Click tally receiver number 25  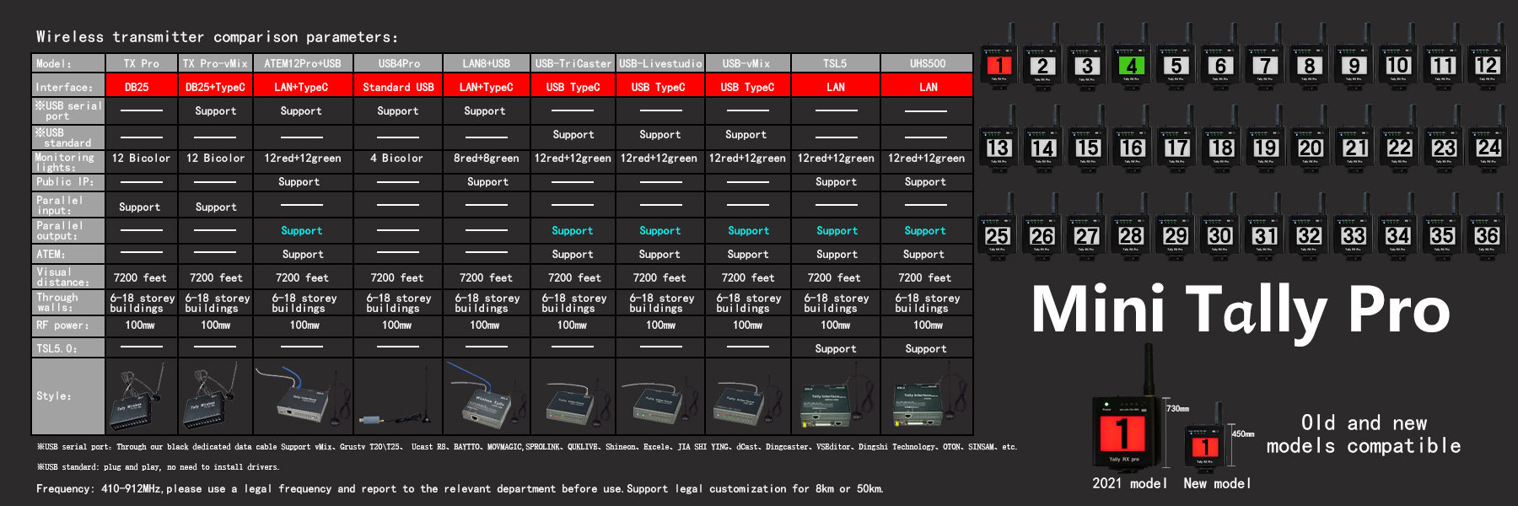[998, 236]
